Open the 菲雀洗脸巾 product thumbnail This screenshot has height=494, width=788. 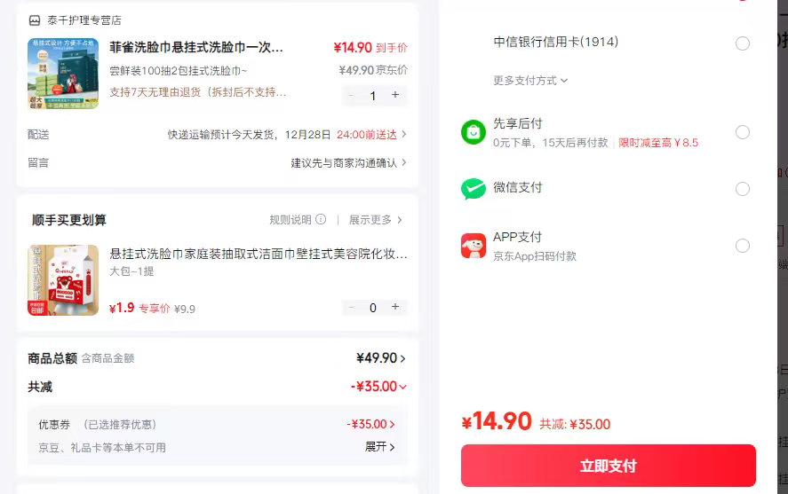click(x=63, y=74)
